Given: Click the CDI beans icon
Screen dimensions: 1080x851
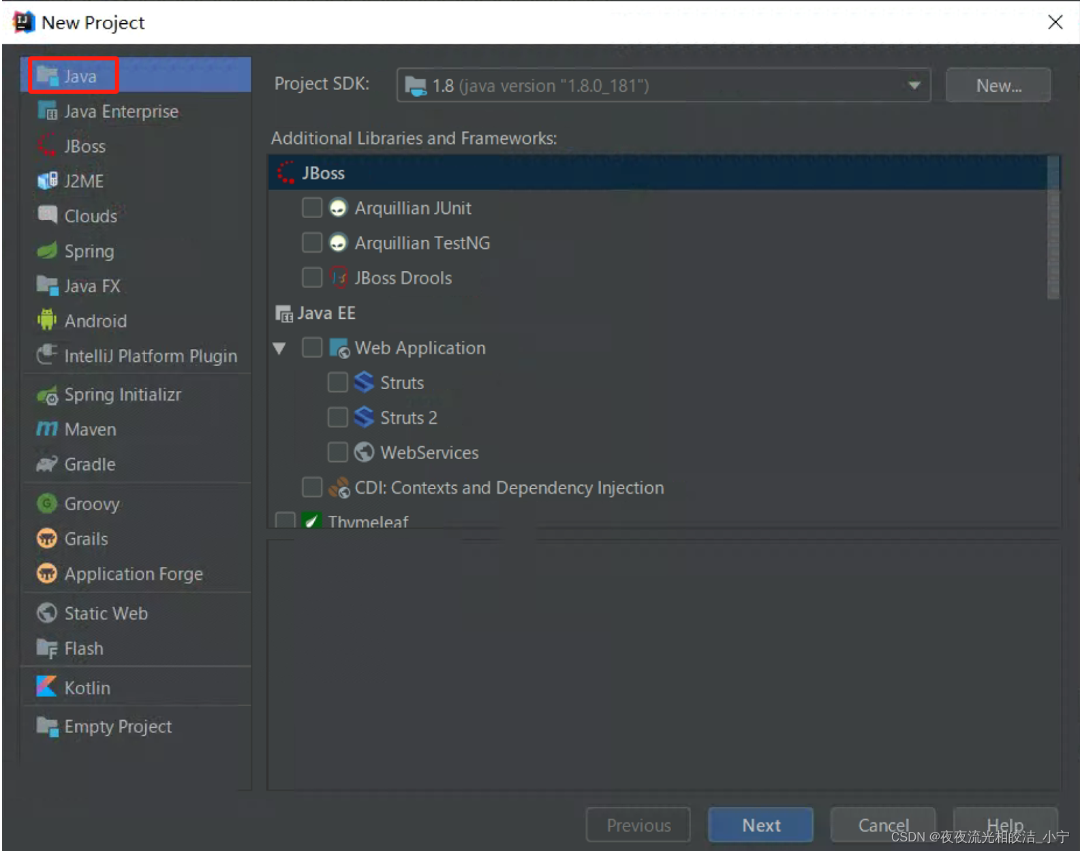Looking at the screenshot, I should tap(339, 487).
